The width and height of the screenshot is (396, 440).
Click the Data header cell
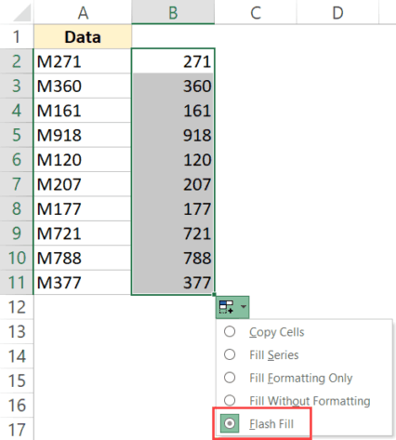click(x=83, y=37)
